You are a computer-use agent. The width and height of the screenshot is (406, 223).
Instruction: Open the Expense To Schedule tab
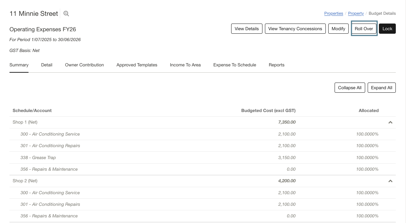point(234,65)
